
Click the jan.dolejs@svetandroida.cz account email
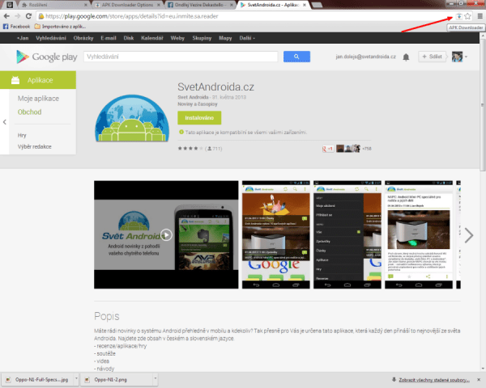pos(366,57)
